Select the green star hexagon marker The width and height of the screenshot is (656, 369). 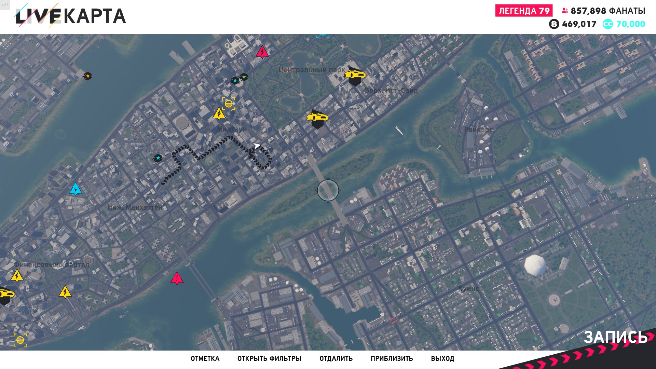[x=244, y=77]
